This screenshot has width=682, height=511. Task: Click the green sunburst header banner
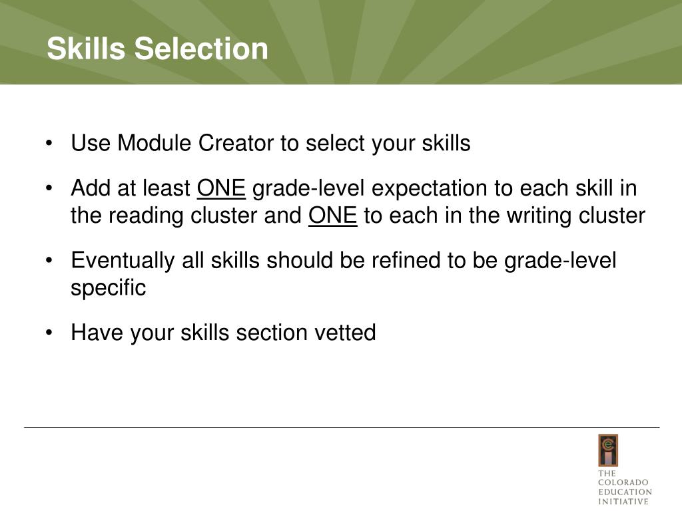[x=341, y=42]
